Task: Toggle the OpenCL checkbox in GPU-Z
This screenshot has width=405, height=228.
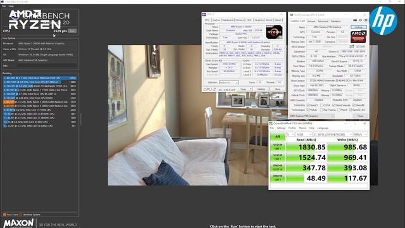Action: [308, 105]
